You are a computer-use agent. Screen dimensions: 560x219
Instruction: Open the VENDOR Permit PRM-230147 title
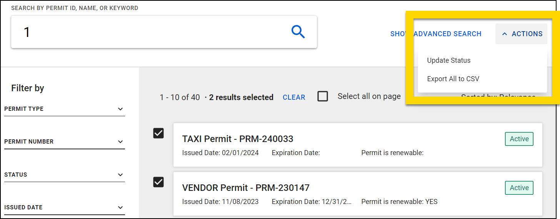pos(246,187)
